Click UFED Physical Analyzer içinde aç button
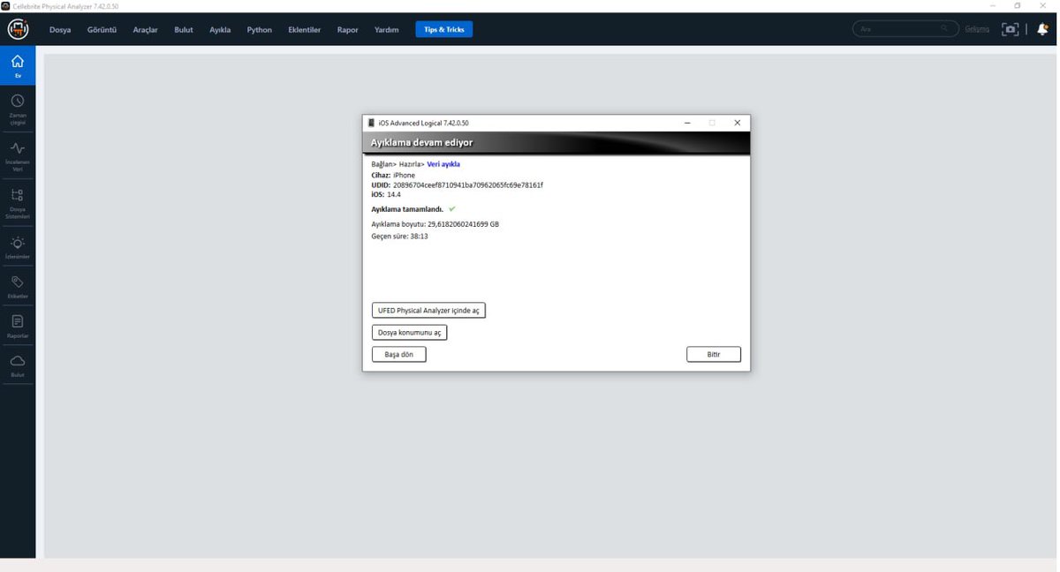 428,311
